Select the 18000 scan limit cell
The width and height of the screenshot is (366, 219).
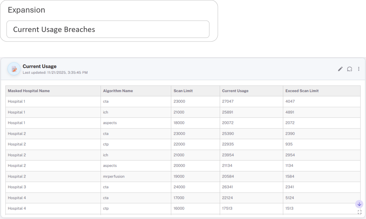coord(179,123)
